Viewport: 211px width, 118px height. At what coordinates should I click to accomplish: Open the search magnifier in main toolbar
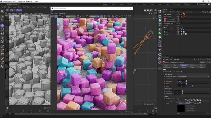pos(2,11)
